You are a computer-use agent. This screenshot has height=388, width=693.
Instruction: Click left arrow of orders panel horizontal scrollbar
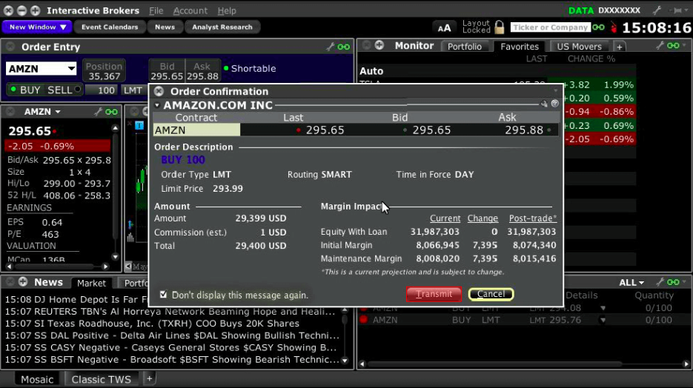pyautogui.click(x=362, y=364)
